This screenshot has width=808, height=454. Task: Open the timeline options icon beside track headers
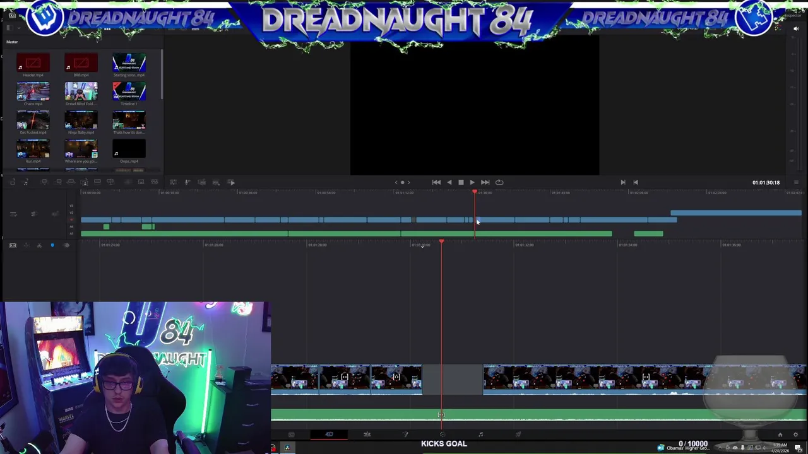13,214
